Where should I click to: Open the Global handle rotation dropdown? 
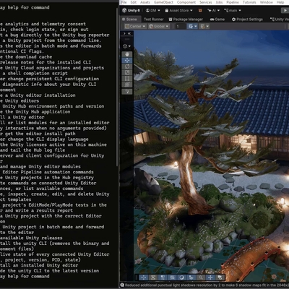[159, 26]
